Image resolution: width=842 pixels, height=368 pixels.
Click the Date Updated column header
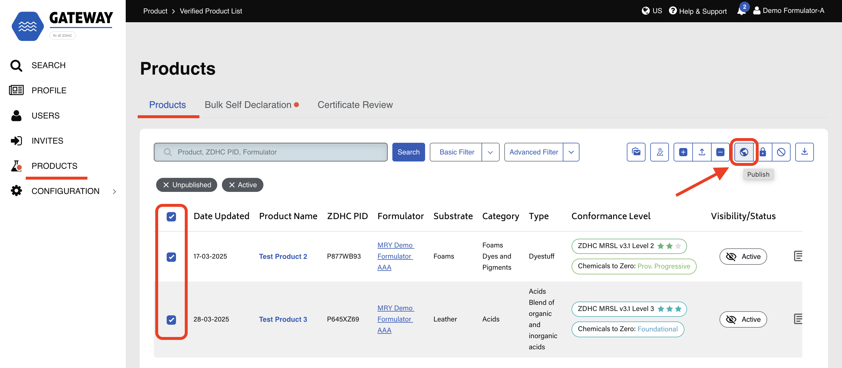click(x=221, y=216)
